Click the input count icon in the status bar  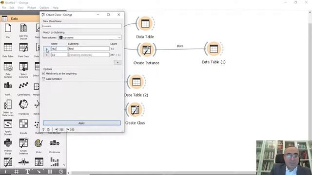[x=57, y=130]
